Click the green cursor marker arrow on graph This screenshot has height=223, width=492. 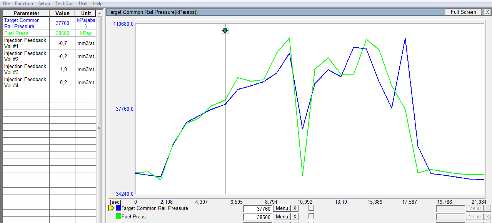click(x=225, y=30)
